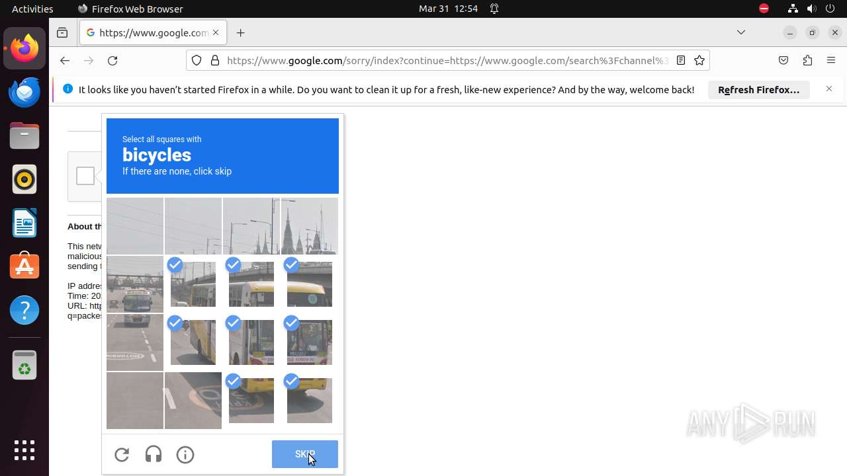Deselect the bottom-row tile with the bus shadow
Viewport: 847px width, 476px height.
[310, 401]
